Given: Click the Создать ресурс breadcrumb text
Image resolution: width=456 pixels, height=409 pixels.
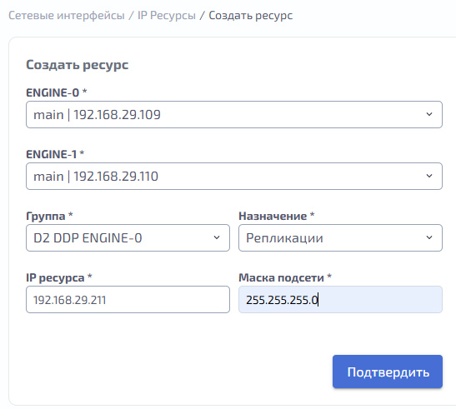Looking at the screenshot, I should [251, 15].
